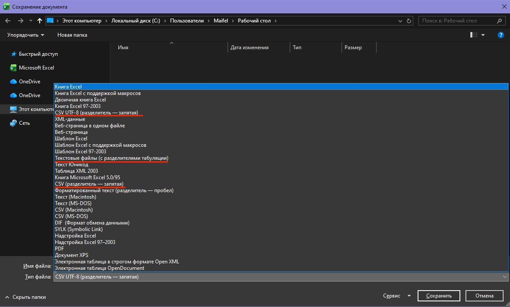Choose Текст (MS-DOS) format
The width and height of the screenshot is (510, 307).
point(281,203)
